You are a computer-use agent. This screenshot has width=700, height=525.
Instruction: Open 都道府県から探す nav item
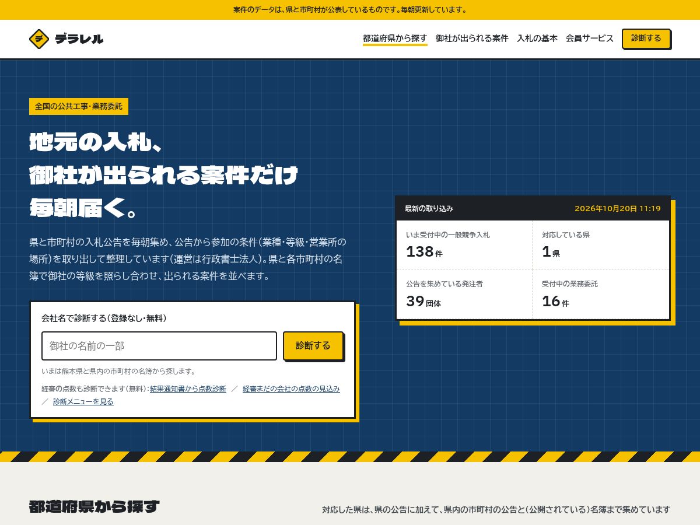pos(395,38)
